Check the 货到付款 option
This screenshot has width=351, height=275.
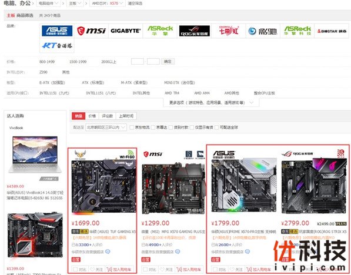click(x=171, y=128)
